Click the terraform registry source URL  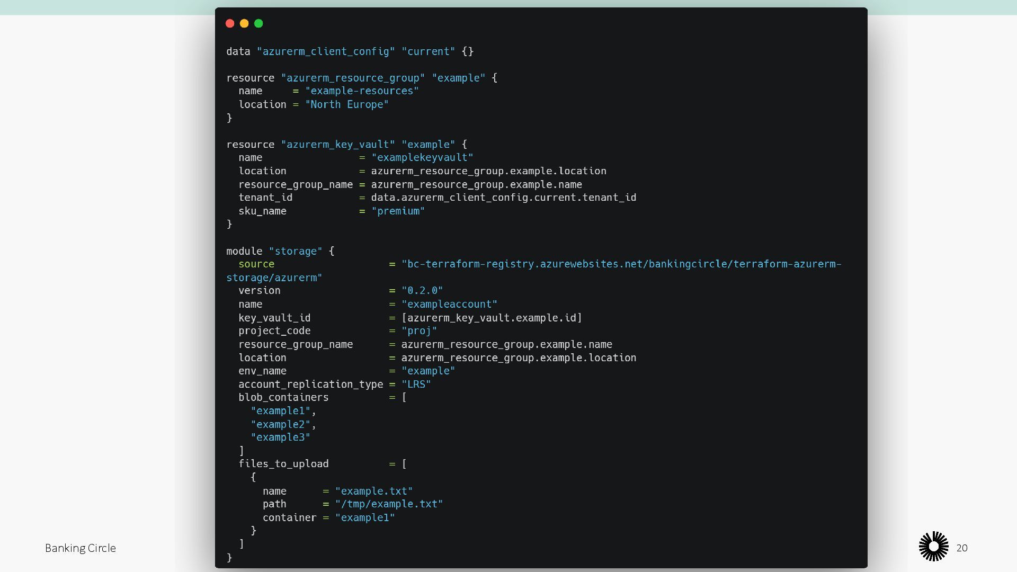621,264
